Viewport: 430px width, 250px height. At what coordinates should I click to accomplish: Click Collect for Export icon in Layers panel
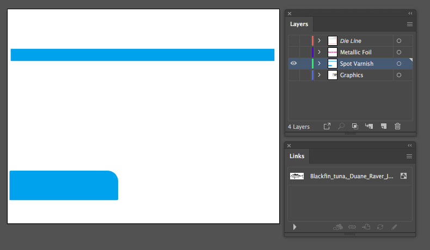point(327,126)
